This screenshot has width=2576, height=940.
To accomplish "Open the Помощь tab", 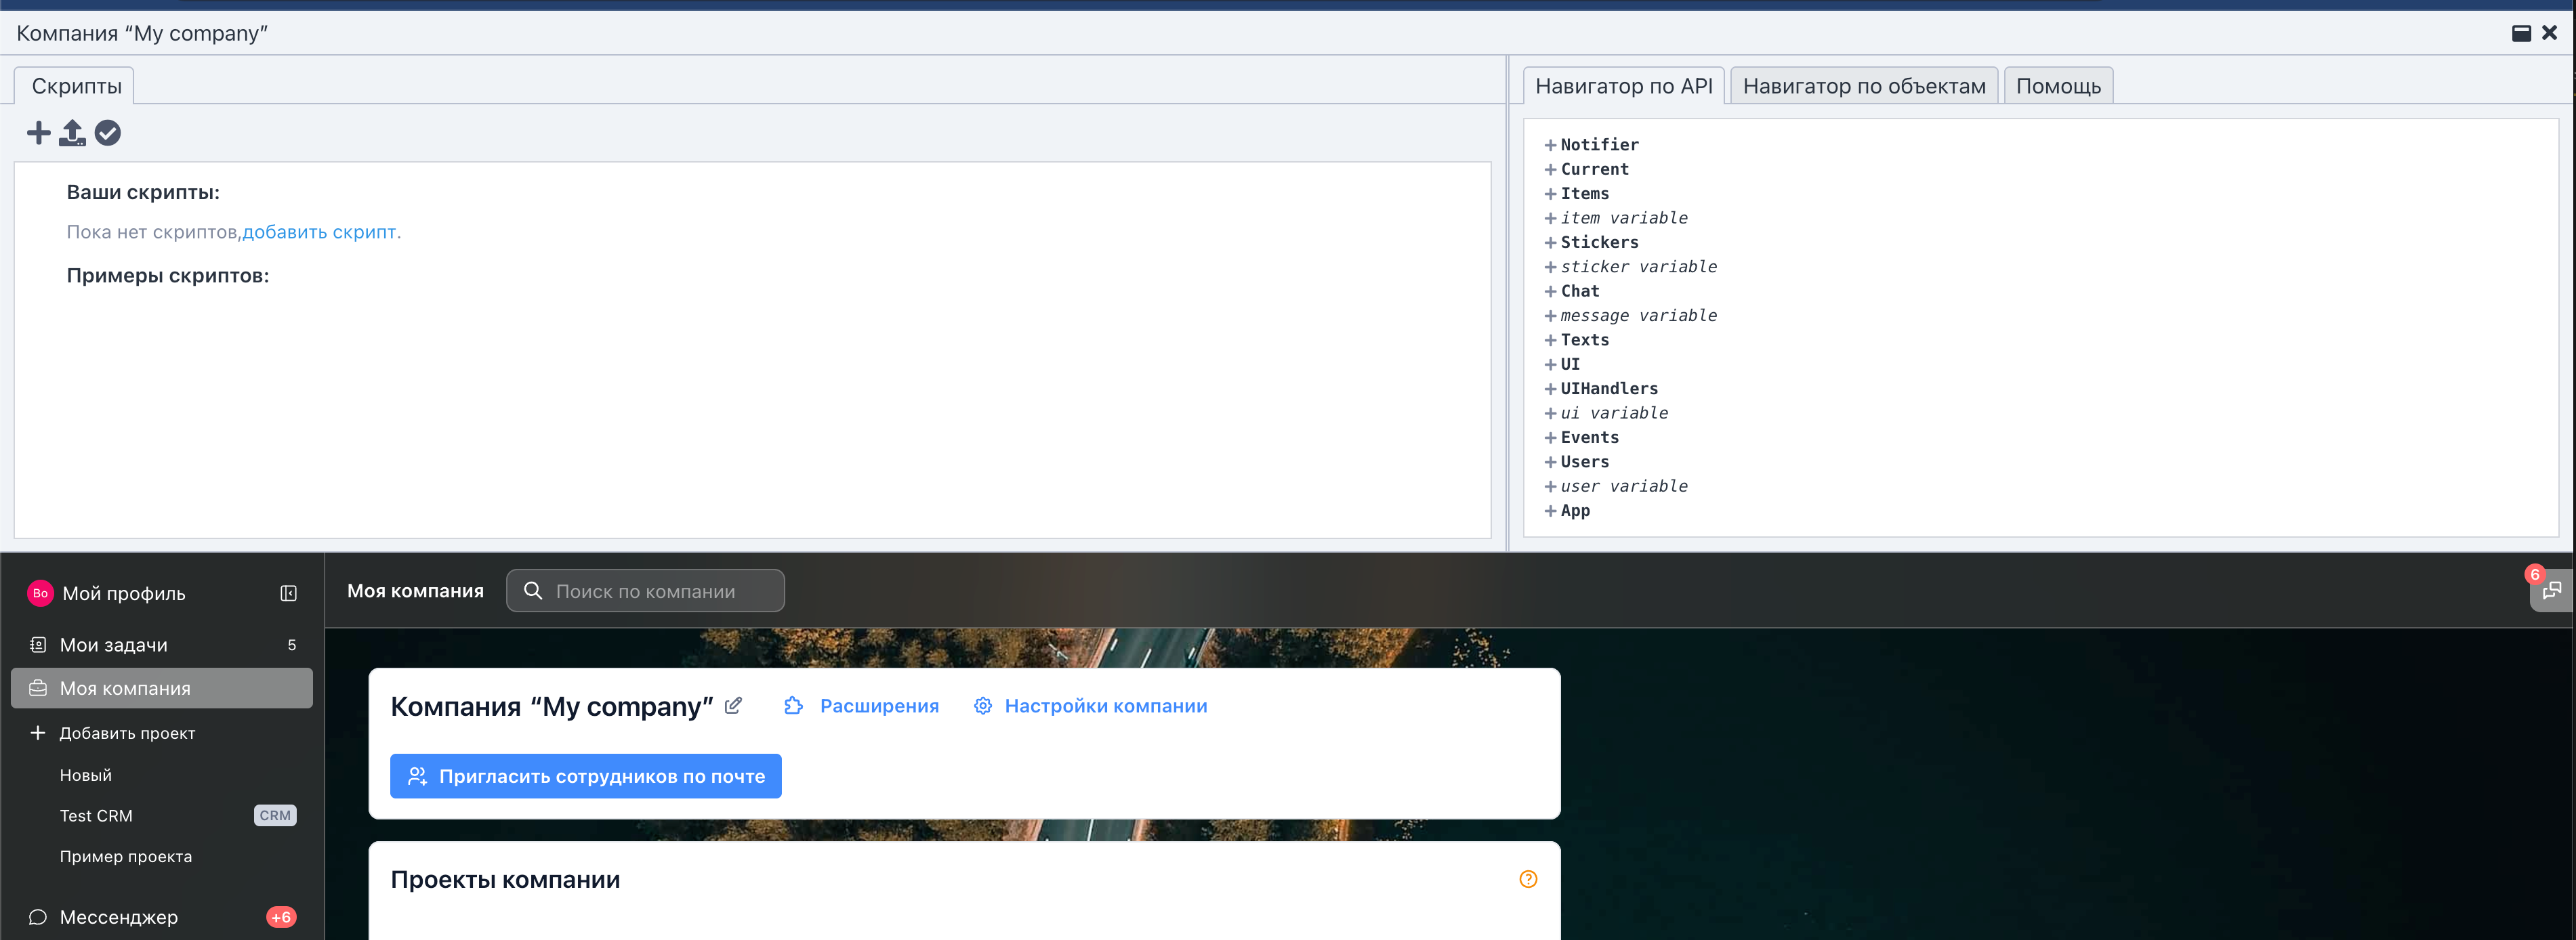I will (x=2057, y=86).
